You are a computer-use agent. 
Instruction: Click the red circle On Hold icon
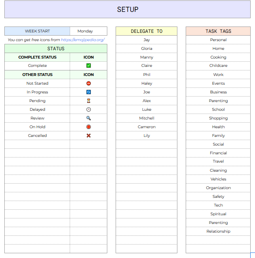pyautogui.click(x=89, y=127)
